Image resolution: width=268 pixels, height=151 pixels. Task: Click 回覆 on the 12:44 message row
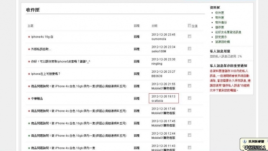(x=137, y=136)
